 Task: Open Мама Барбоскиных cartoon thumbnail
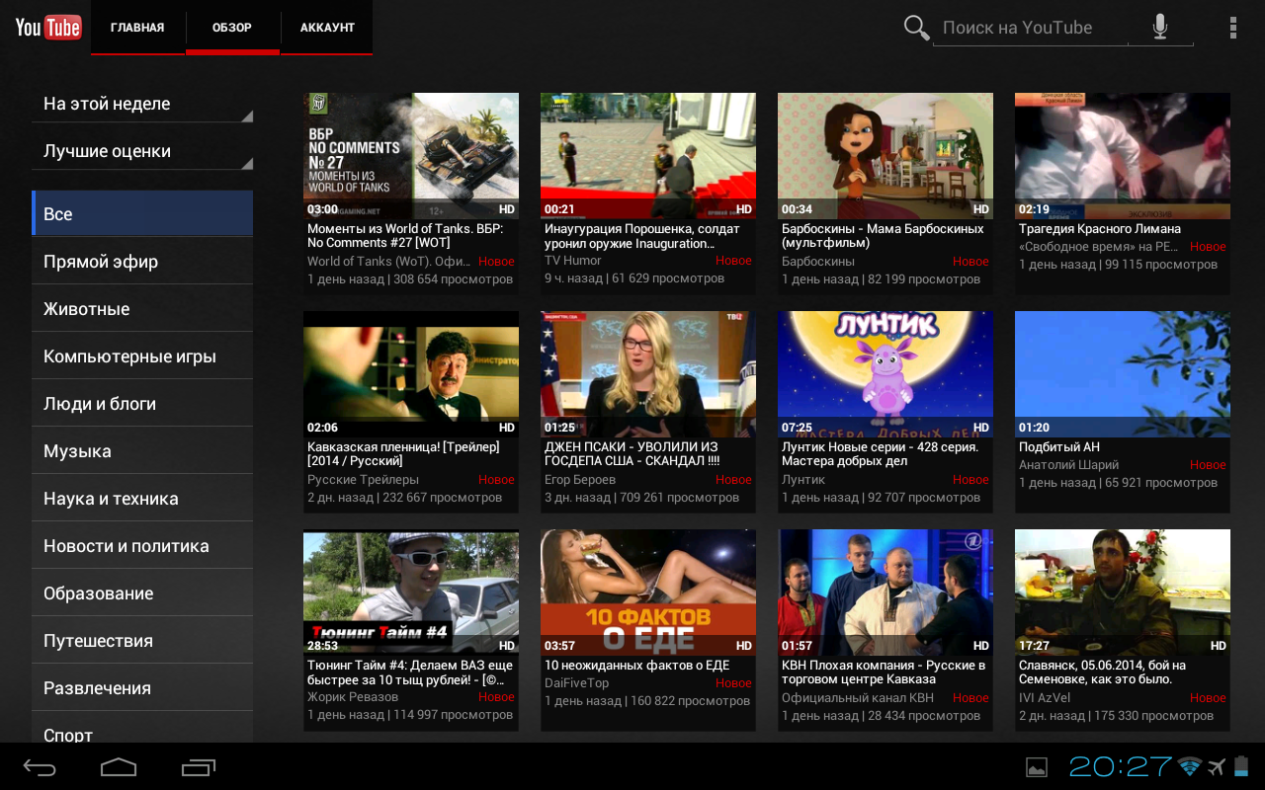(885, 156)
